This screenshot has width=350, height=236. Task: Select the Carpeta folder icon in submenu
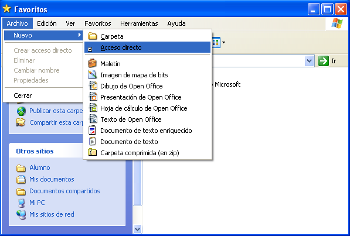(92, 36)
